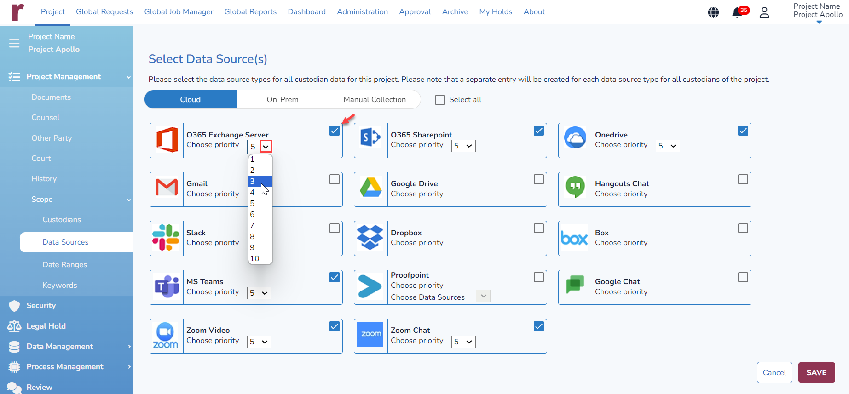The height and width of the screenshot is (394, 849).
Task: Select priority 1 in open list
Action: [x=260, y=160]
